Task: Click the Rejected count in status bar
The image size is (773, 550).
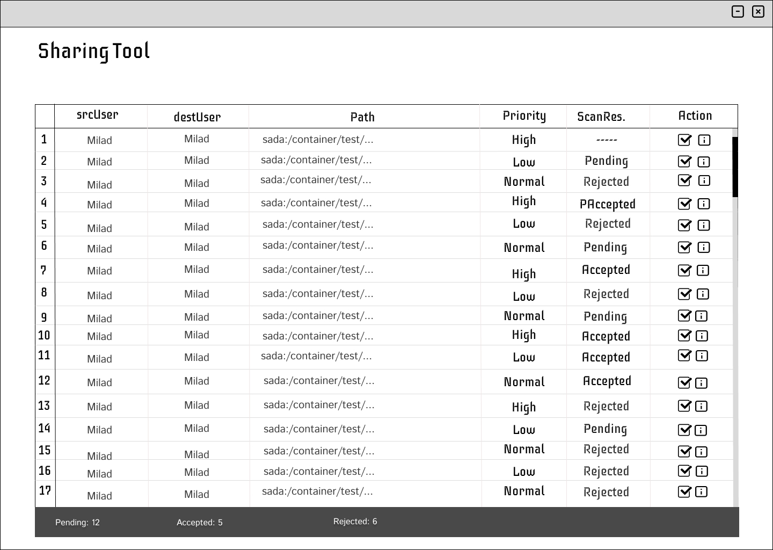Action: pyautogui.click(x=355, y=522)
